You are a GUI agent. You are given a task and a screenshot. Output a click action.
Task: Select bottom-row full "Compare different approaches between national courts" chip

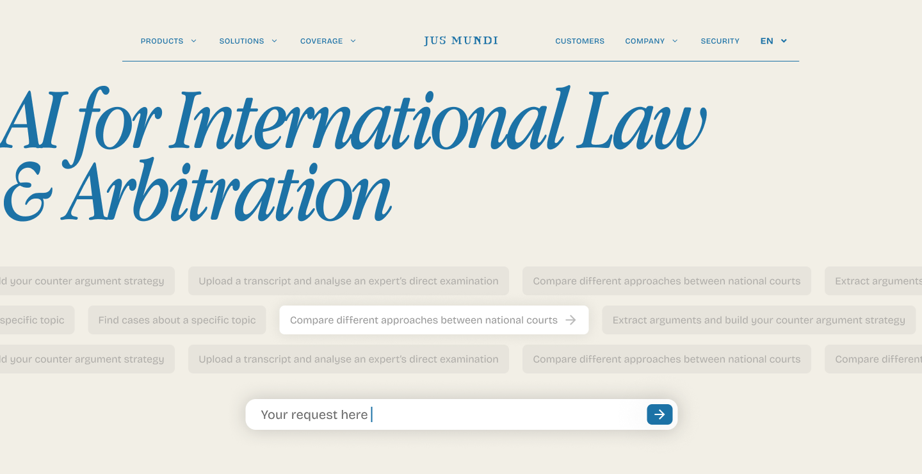click(667, 359)
